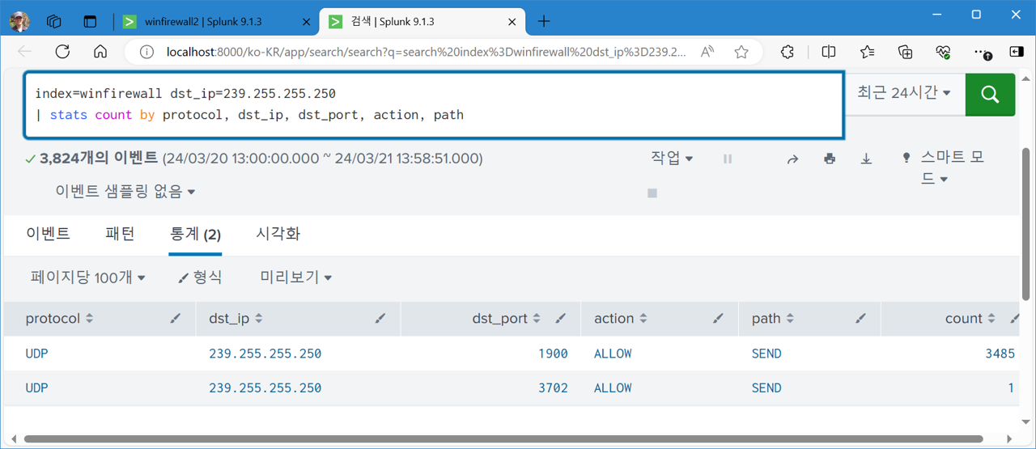The image size is (1036, 449).
Task: Sort by dst_ip column header
Action: [236, 319]
